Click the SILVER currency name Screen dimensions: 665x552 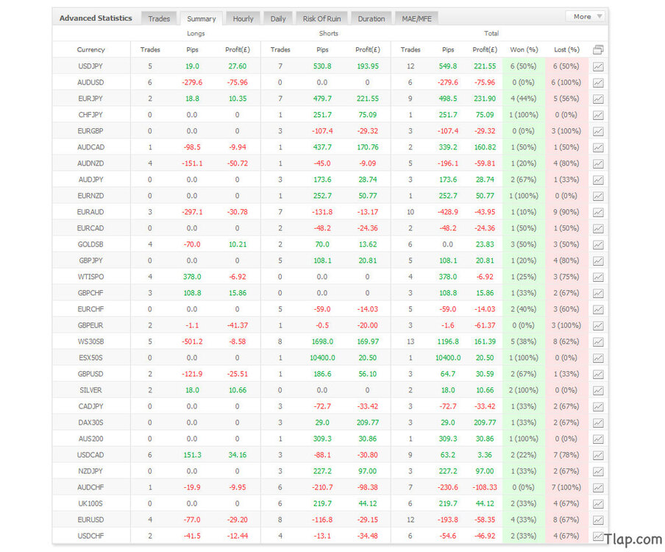click(90, 390)
